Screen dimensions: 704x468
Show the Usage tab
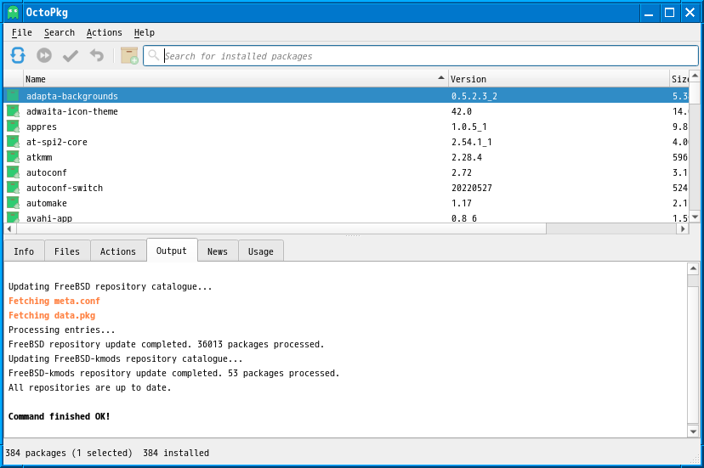pos(261,251)
